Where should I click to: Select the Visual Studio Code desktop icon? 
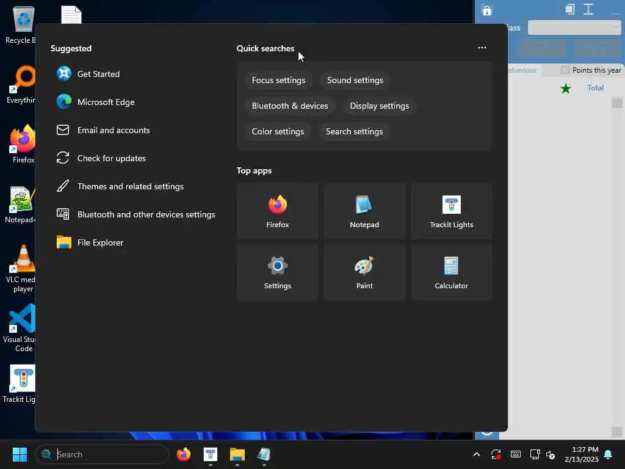(x=21, y=329)
